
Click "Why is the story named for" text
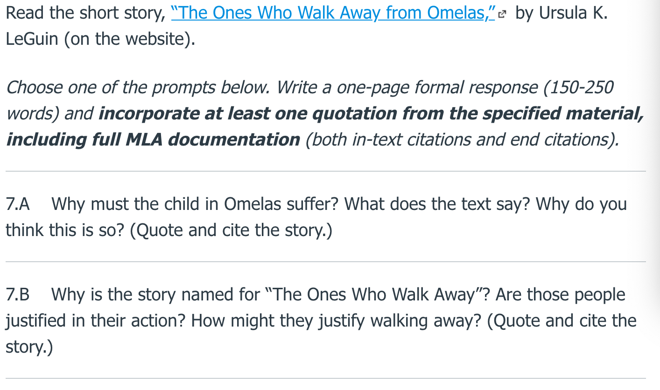155,295
